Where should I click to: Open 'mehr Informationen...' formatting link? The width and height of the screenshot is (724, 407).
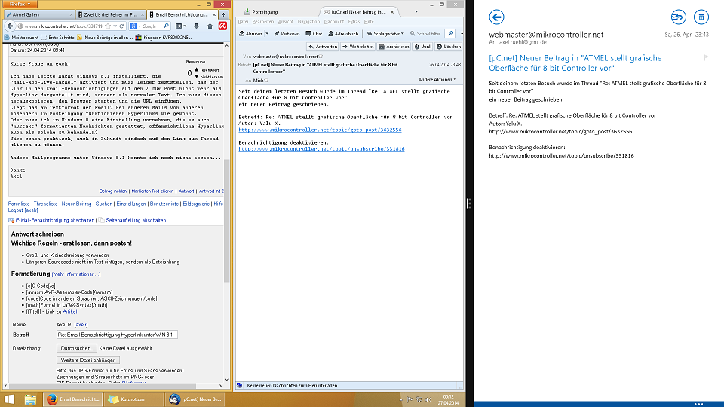pos(75,274)
